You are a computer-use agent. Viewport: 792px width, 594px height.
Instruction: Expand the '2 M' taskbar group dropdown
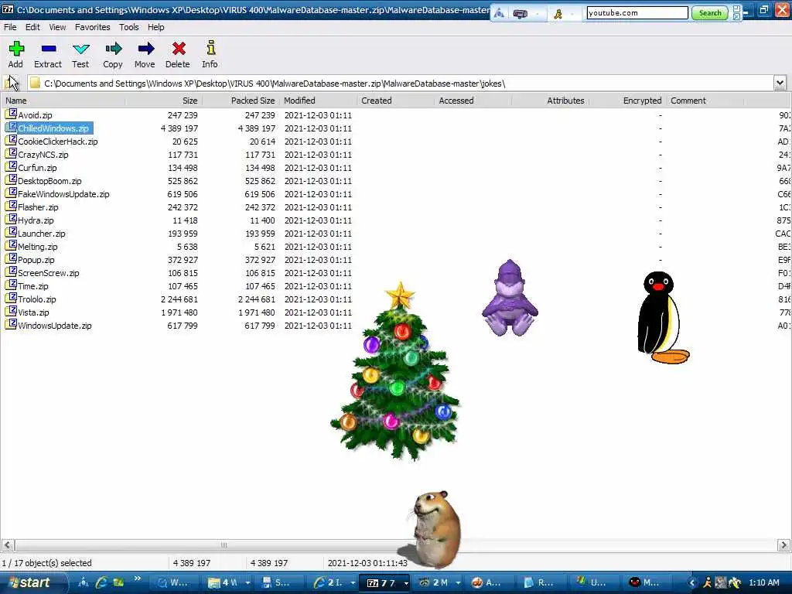[458, 583]
